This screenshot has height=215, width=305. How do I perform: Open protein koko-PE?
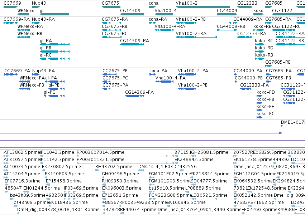pos(259,110)
